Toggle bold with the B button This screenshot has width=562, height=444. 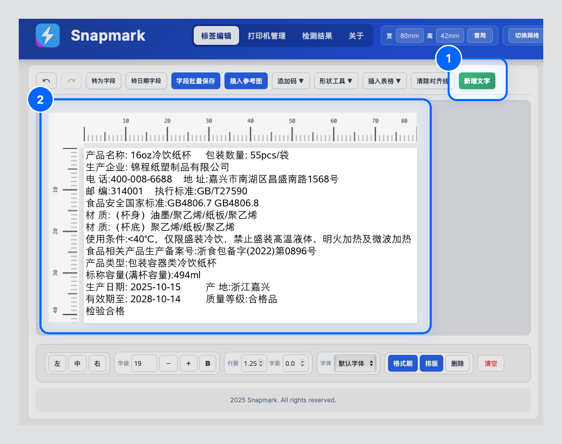coord(208,363)
